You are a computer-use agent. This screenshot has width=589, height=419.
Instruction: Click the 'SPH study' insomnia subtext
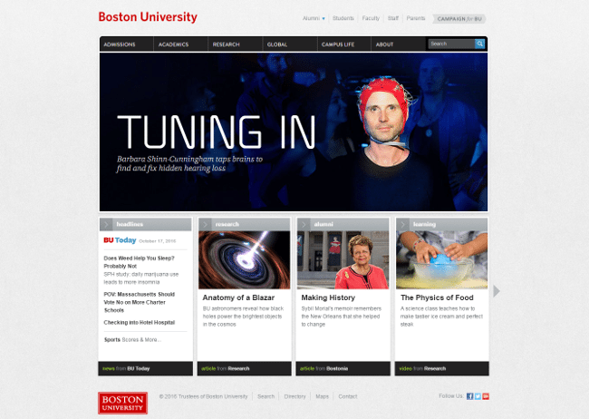[x=141, y=278]
